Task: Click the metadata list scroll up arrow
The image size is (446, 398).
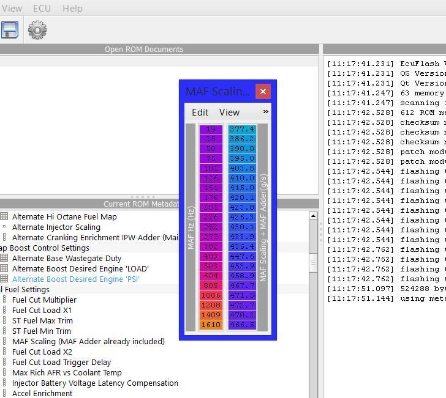Action: (313, 216)
